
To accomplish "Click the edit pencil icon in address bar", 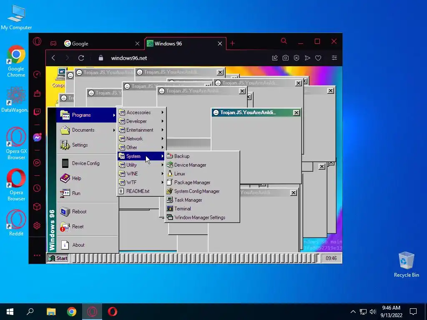I will point(275,57).
